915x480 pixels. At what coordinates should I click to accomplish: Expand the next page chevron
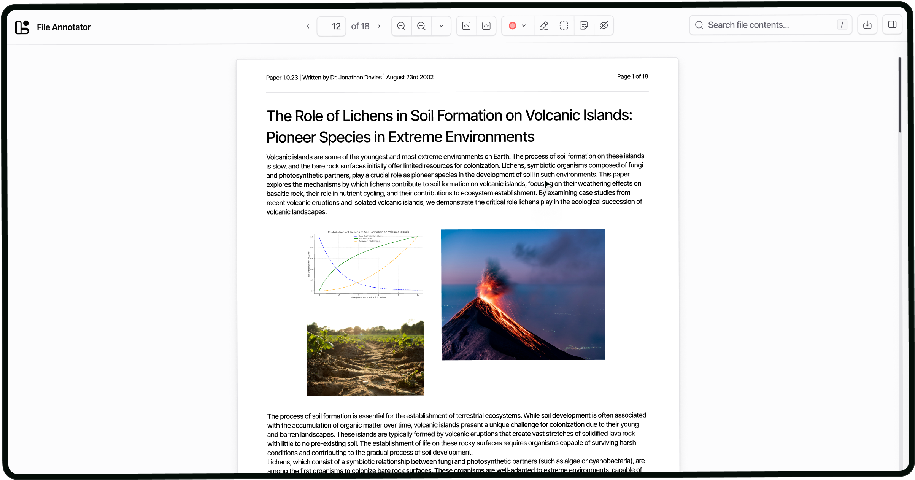click(x=379, y=26)
